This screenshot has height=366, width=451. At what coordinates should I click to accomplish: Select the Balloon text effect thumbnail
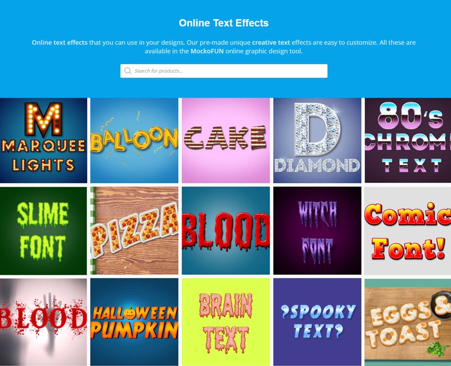coord(135,139)
